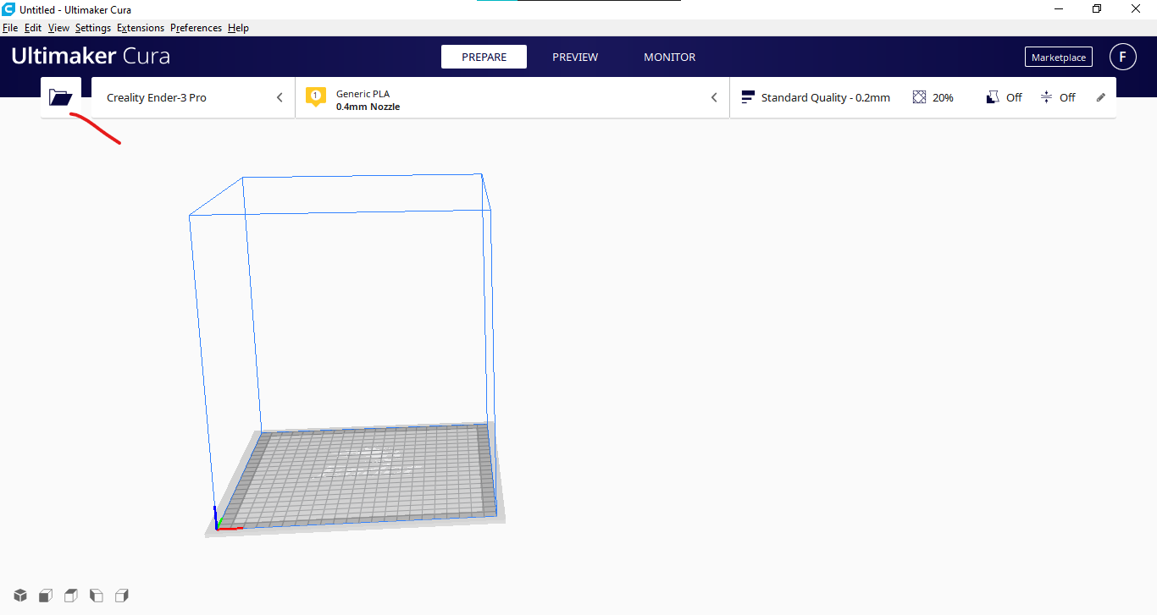1157x615 pixels.
Task: Open the File menu
Action: [x=10, y=28]
